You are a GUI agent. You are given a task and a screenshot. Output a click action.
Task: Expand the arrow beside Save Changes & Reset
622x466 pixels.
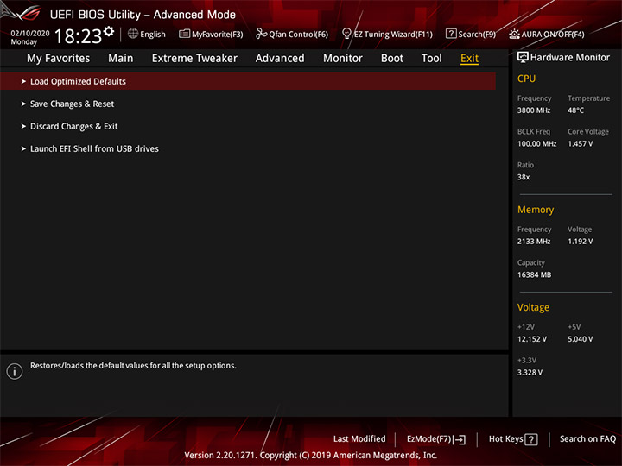[x=23, y=104]
